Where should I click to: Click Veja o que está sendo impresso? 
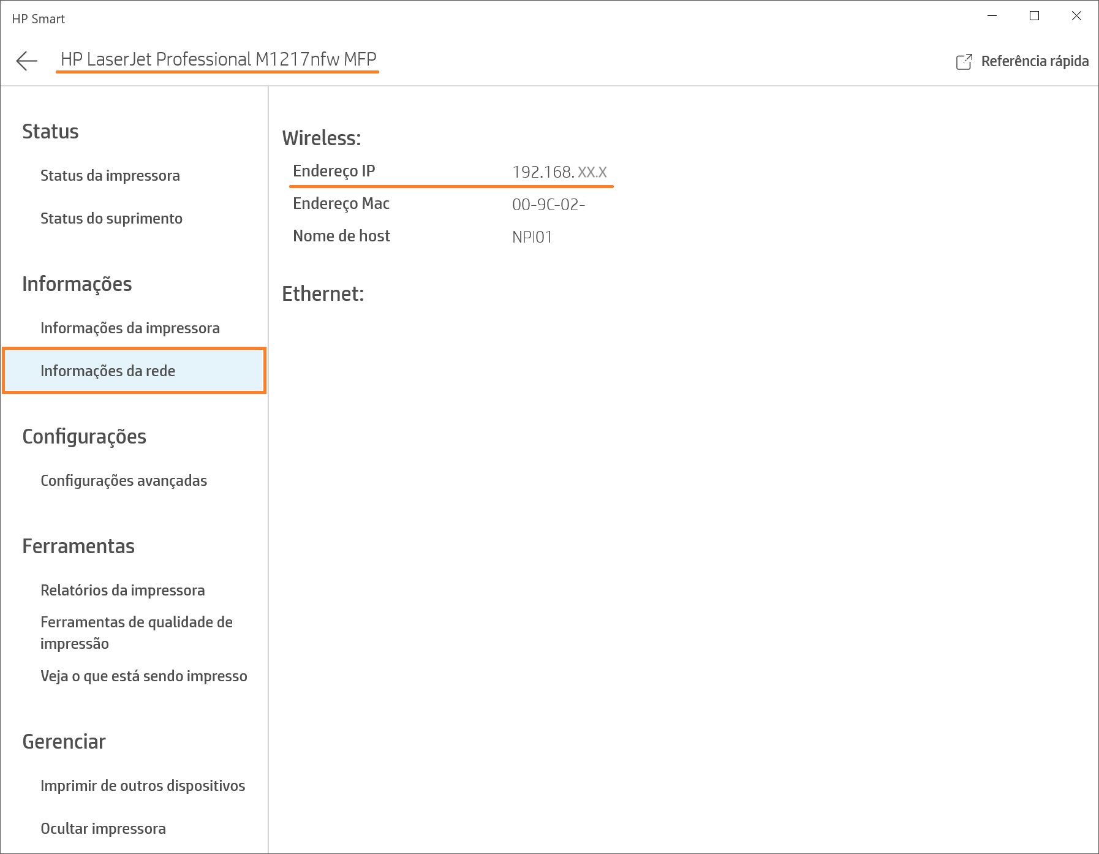pyautogui.click(x=144, y=676)
